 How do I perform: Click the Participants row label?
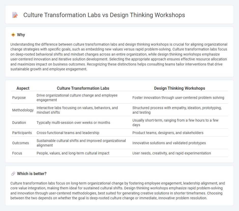22,133
